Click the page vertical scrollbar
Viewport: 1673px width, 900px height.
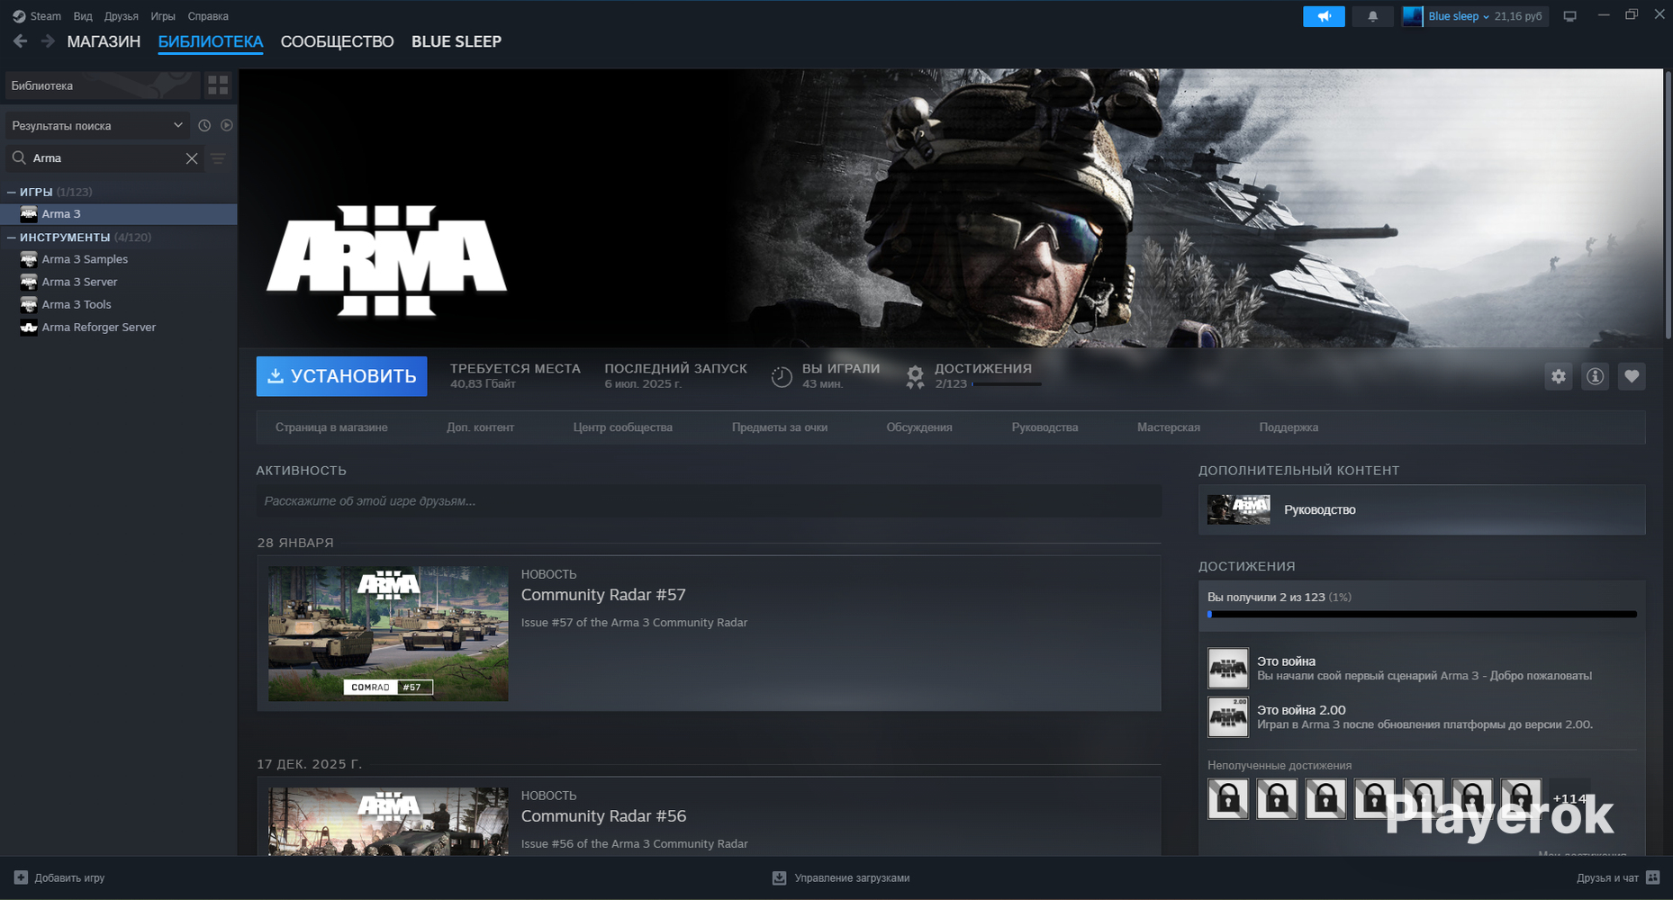[1668, 205]
